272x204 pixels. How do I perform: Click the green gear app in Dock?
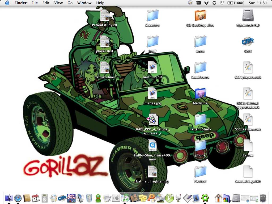point(205,198)
